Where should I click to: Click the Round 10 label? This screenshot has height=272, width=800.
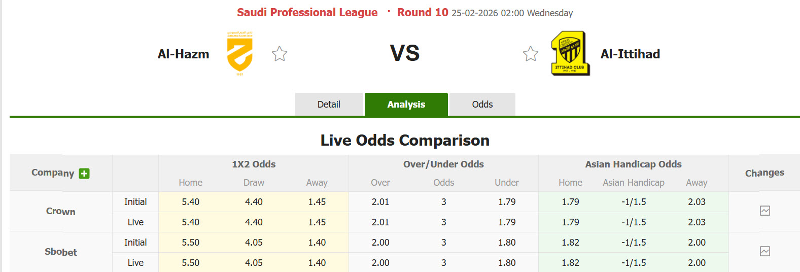pyautogui.click(x=422, y=13)
